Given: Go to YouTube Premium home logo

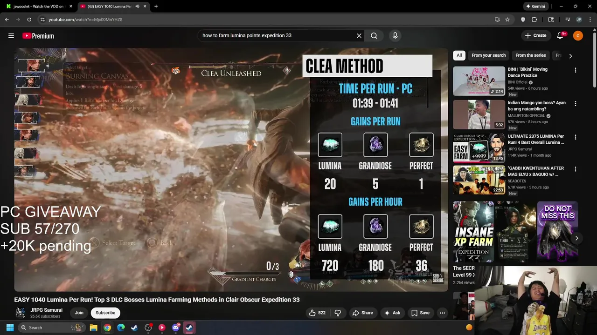Looking at the screenshot, I should tap(38, 36).
